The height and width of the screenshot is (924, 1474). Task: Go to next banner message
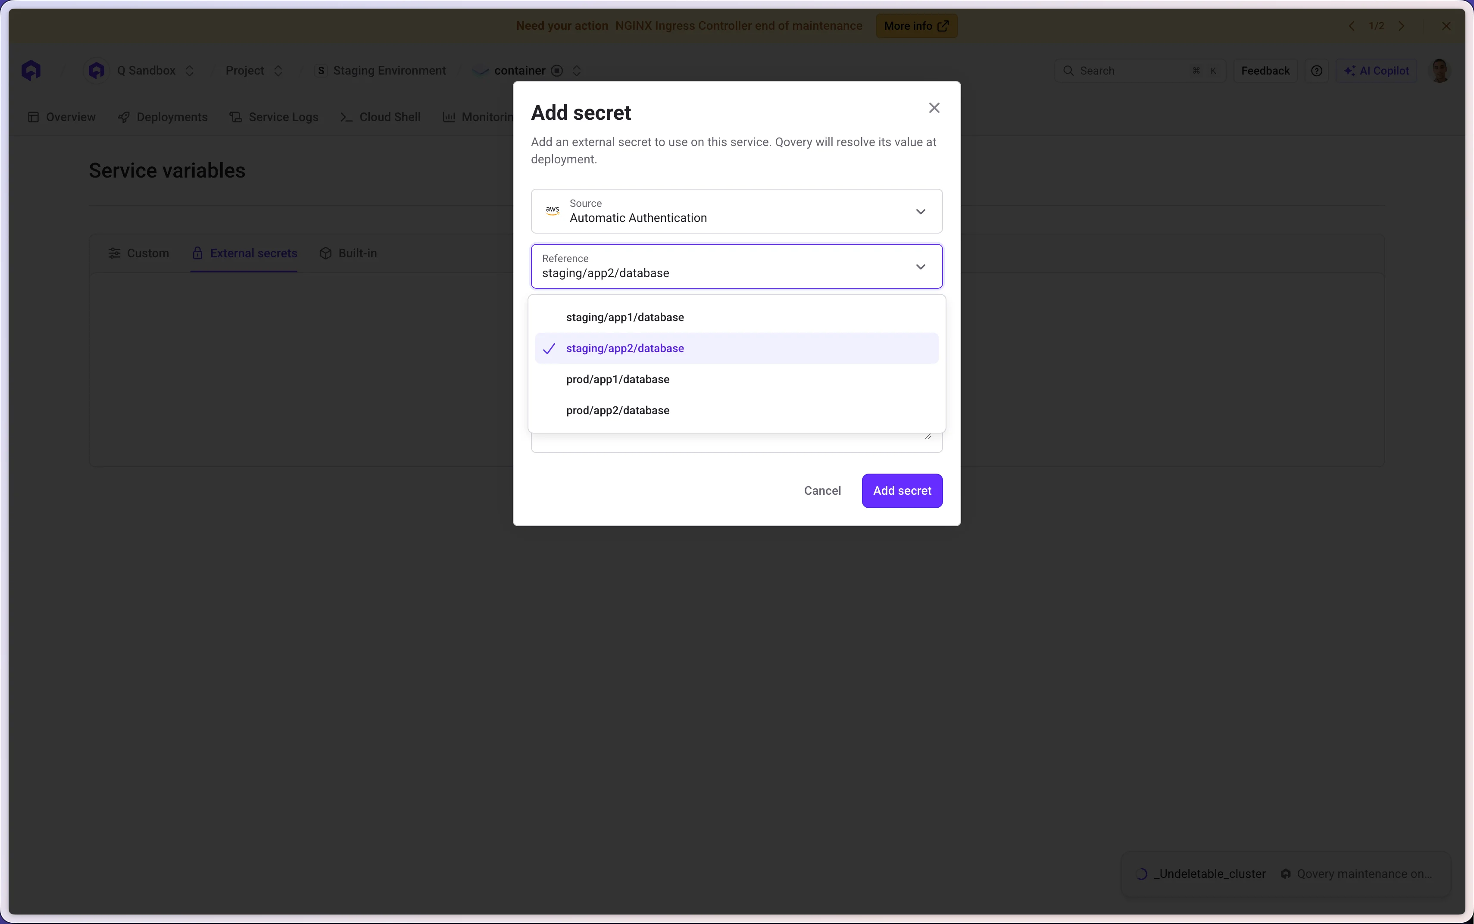tap(1401, 26)
